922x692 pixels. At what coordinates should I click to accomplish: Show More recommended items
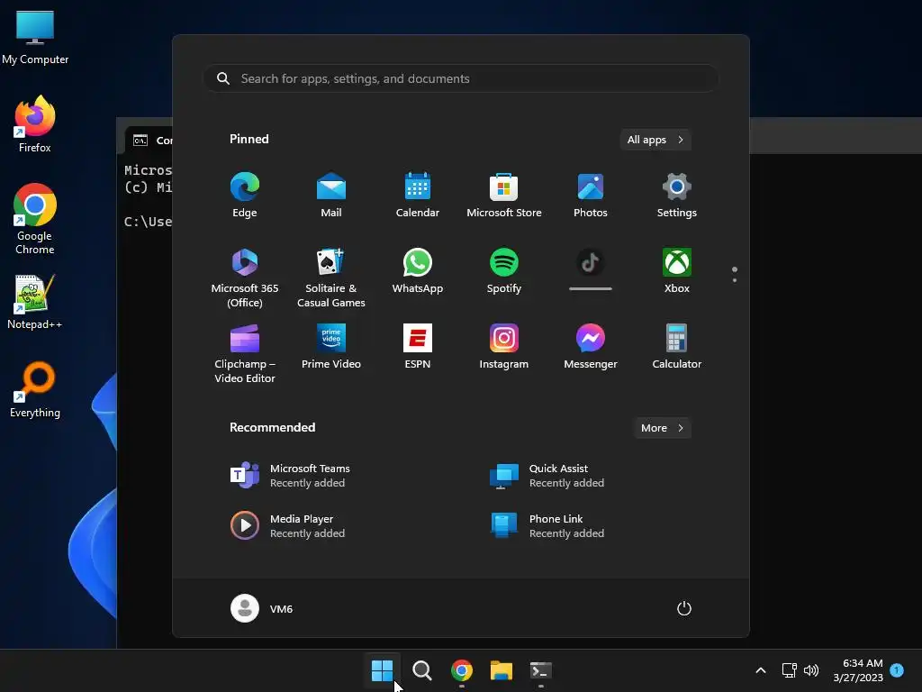pyautogui.click(x=662, y=428)
